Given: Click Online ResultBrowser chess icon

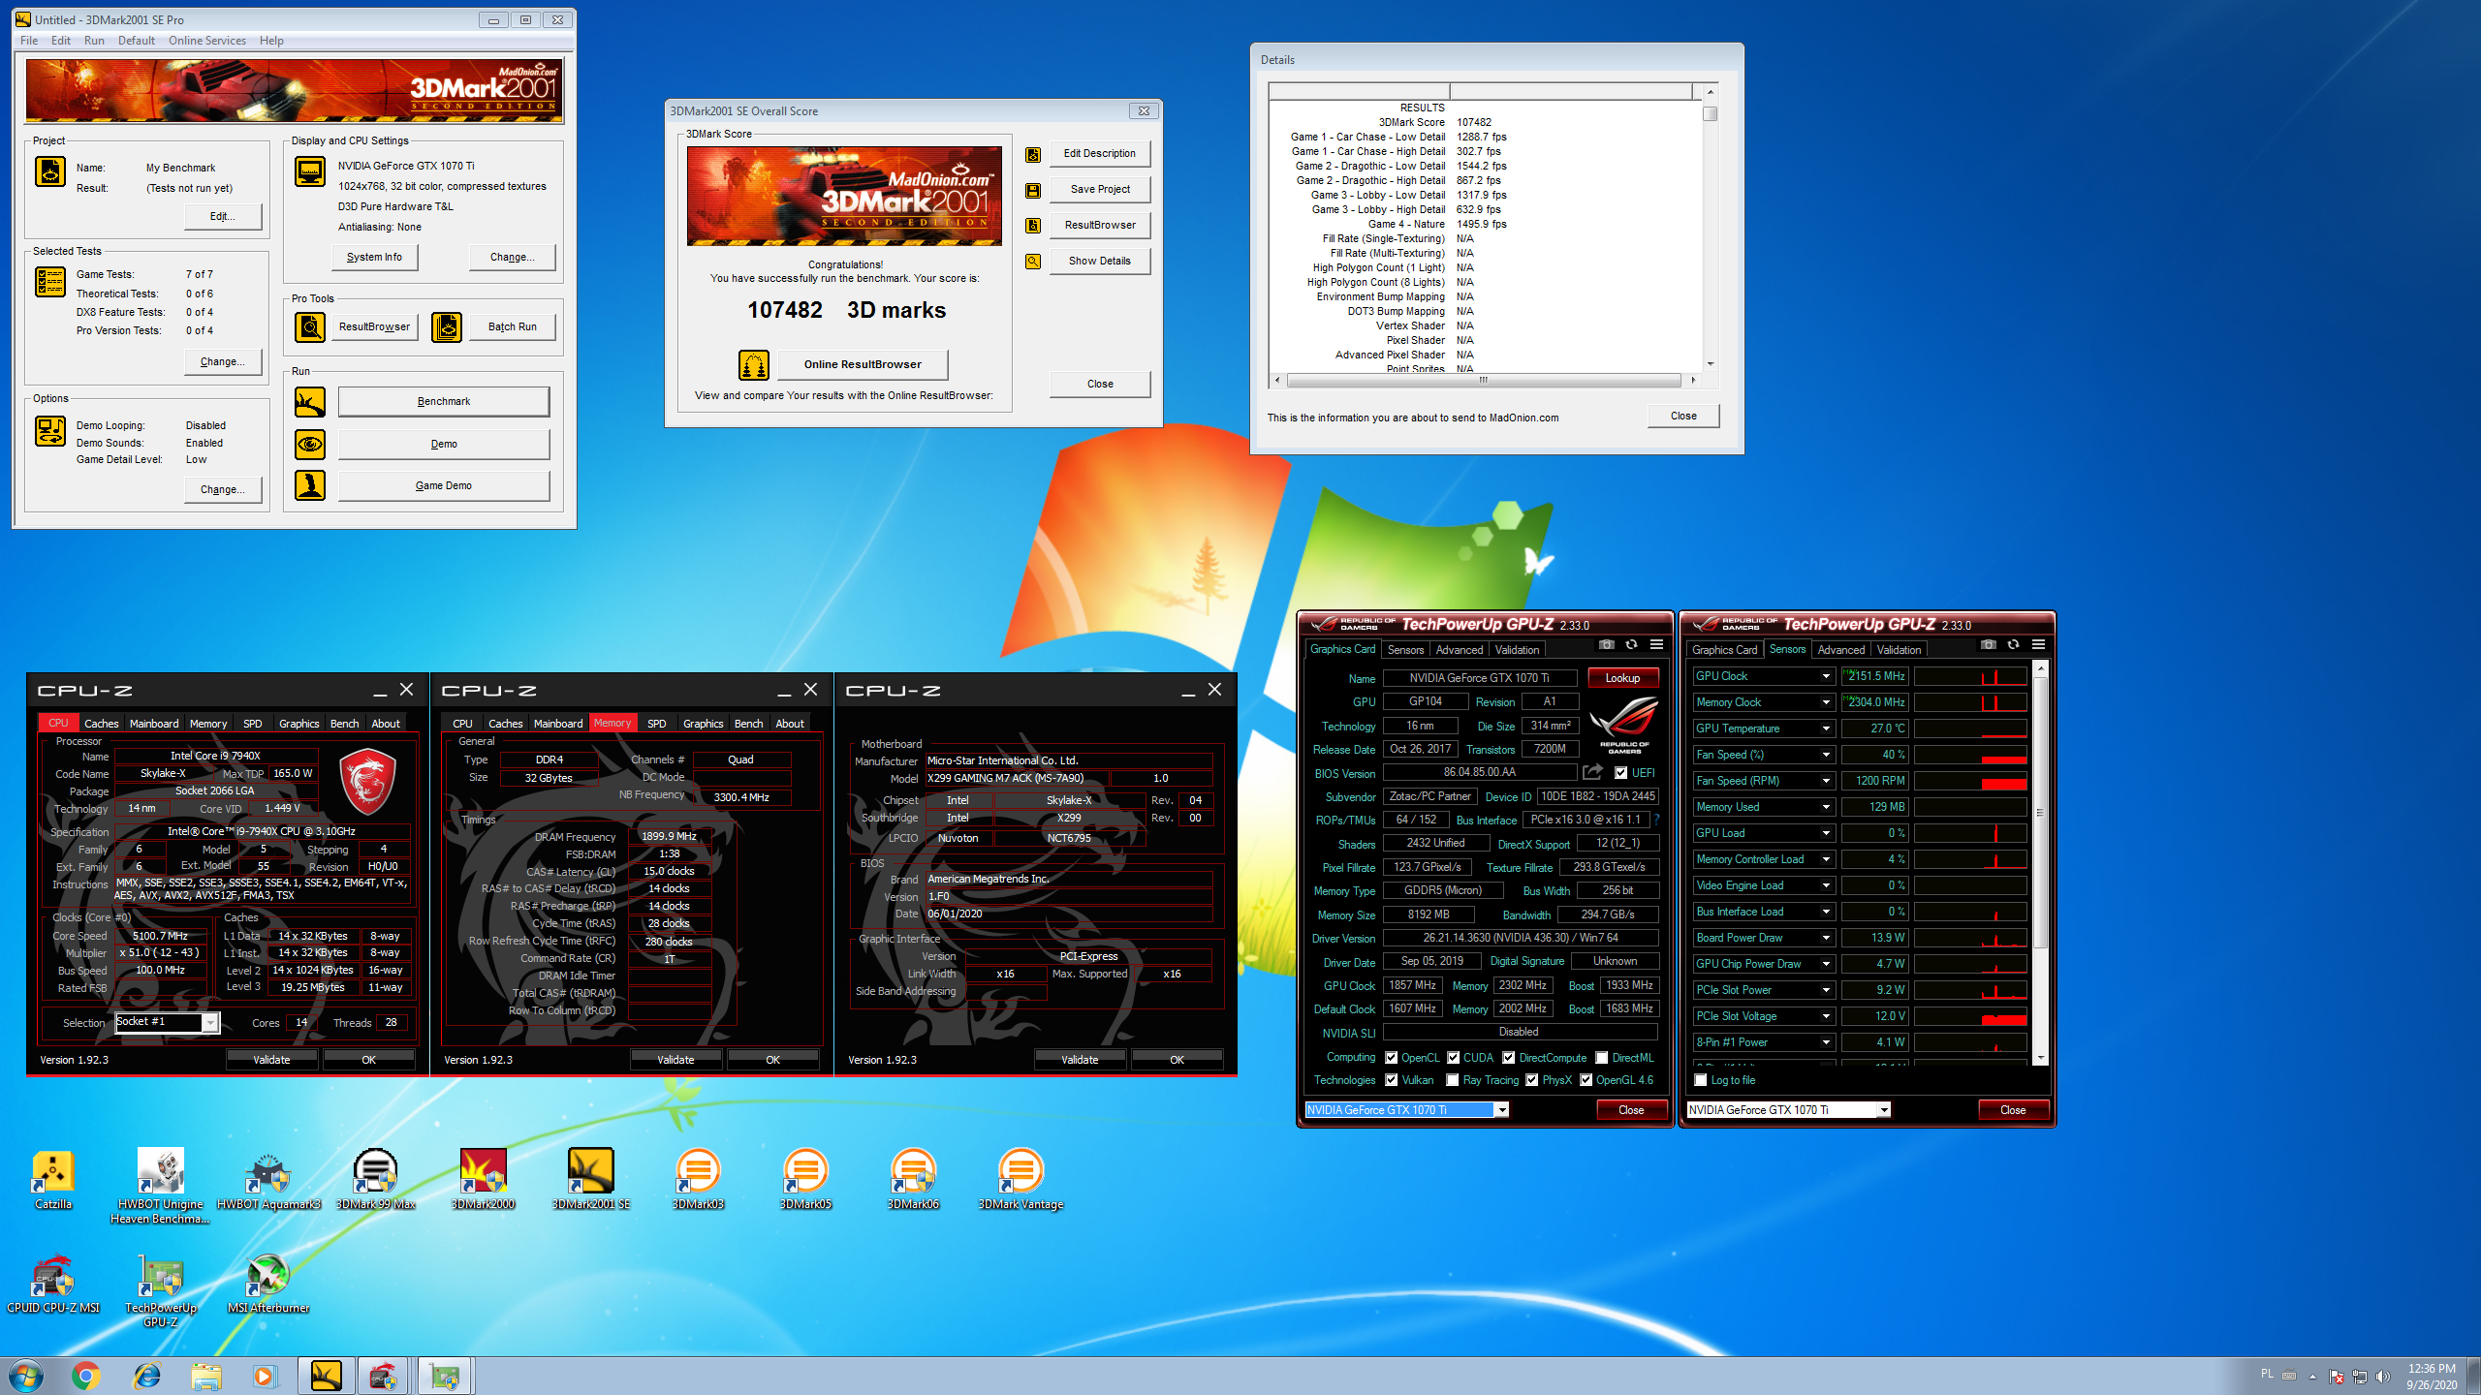Looking at the screenshot, I should pos(754,365).
